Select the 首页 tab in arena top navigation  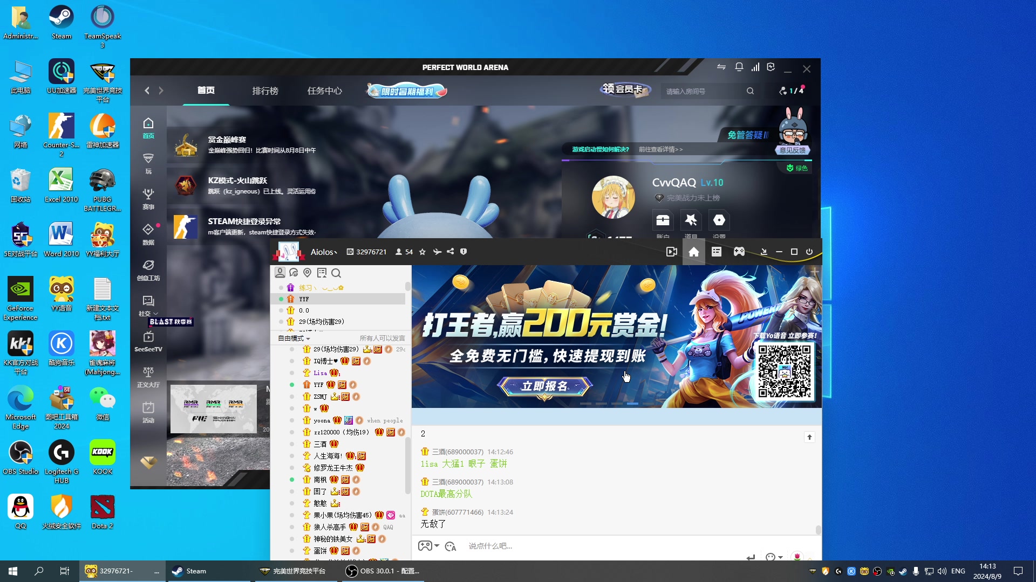[206, 91]
